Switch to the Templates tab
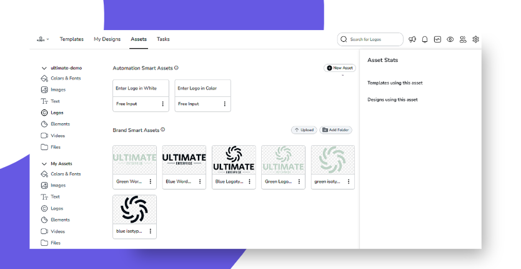This screenshot has height=269, width=521. coord(72,39)
